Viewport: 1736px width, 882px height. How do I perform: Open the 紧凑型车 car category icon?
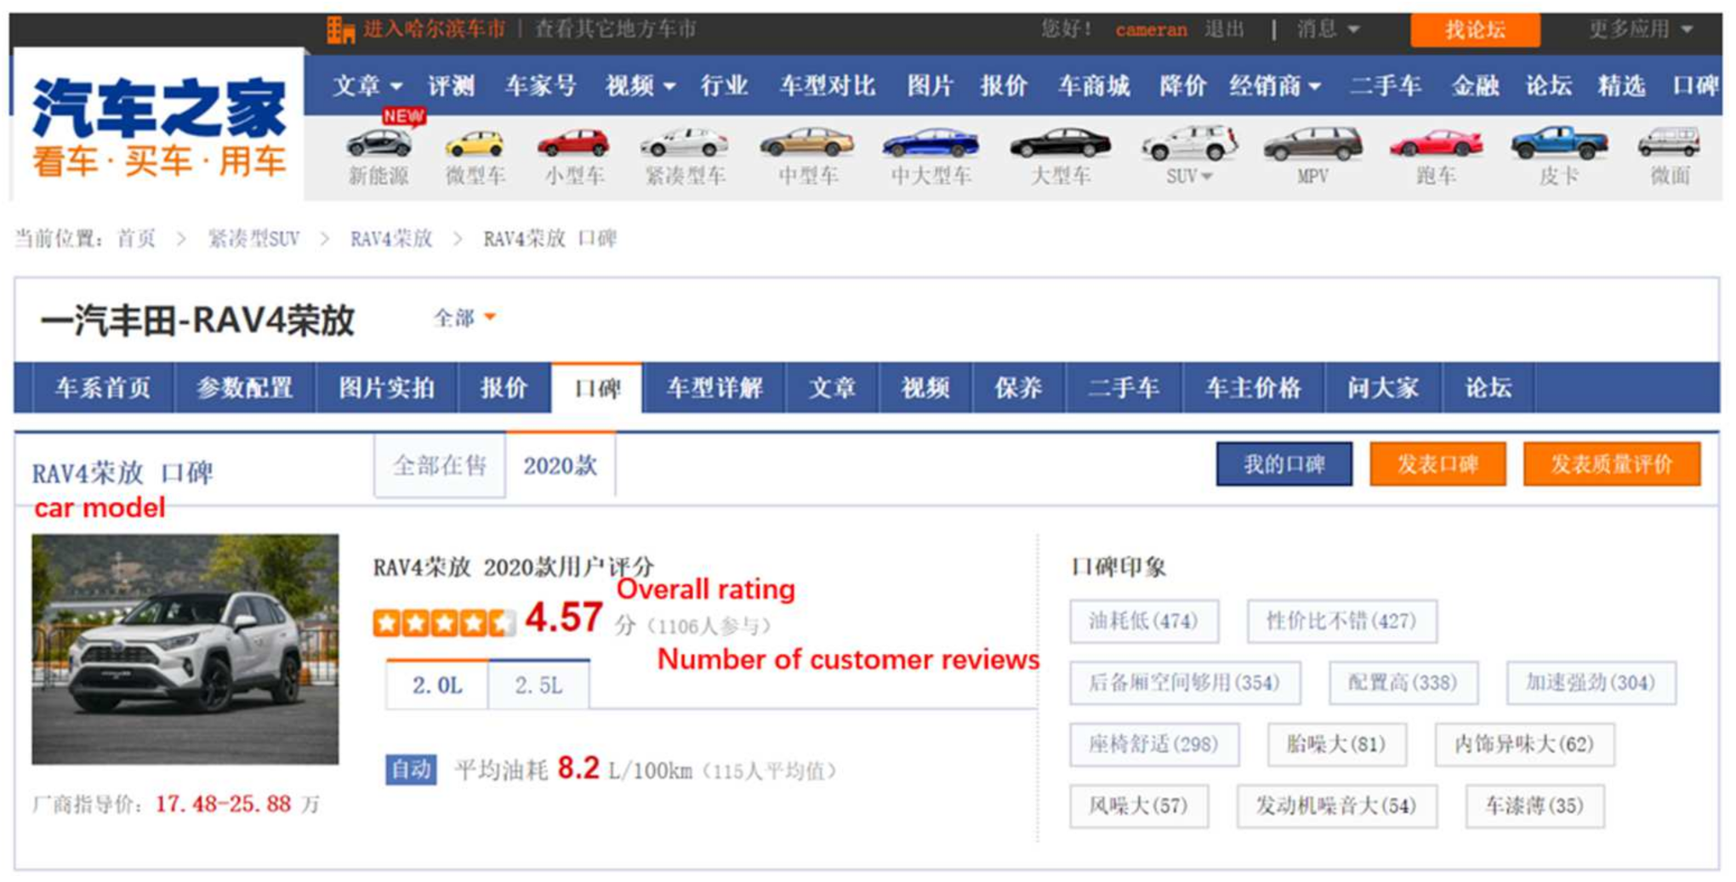685,143
